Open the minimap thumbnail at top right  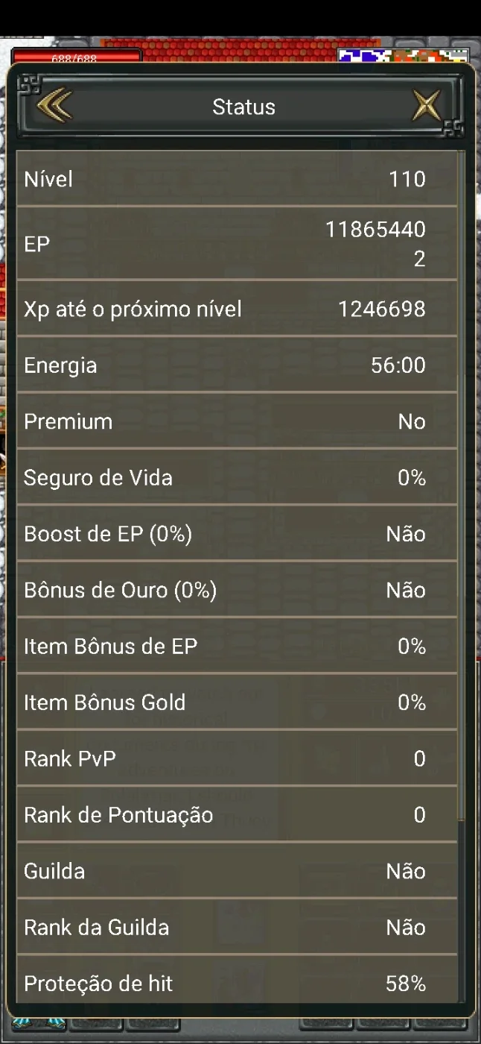pyautogui.click(x=403, y=55)
